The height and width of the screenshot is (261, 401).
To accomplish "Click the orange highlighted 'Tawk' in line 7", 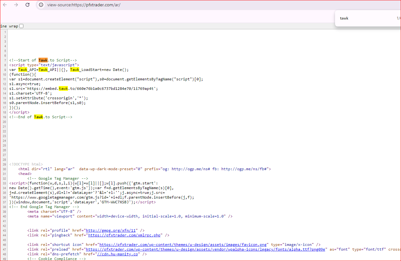I will [x=43, y=60].
